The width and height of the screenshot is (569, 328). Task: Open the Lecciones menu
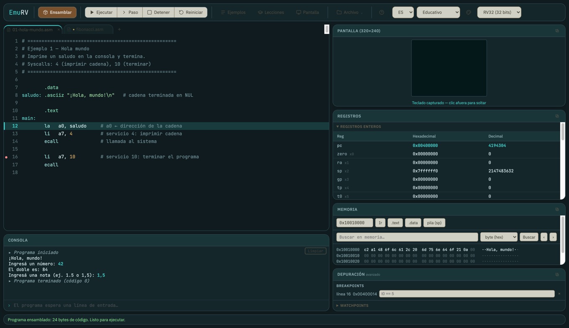click(x=271, y=13)
